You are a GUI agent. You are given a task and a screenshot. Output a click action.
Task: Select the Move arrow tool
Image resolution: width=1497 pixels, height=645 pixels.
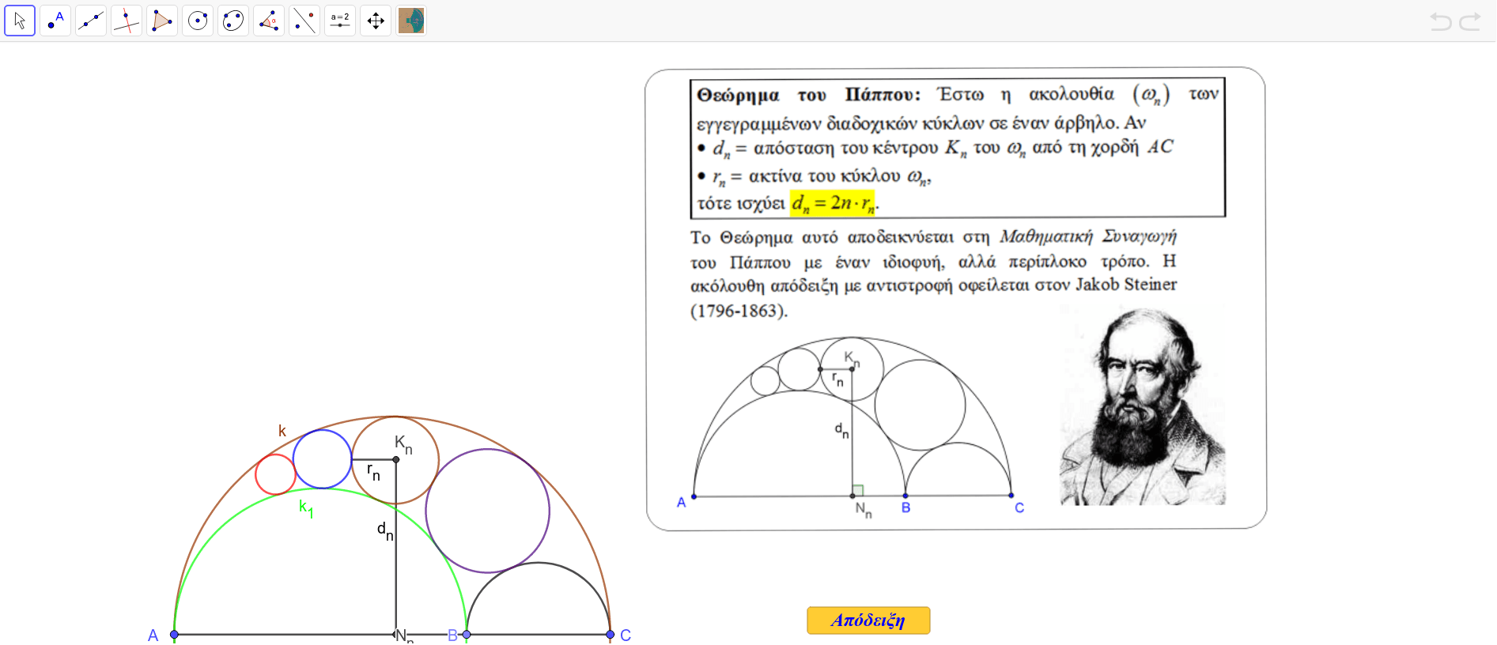(x=20, y=21)
